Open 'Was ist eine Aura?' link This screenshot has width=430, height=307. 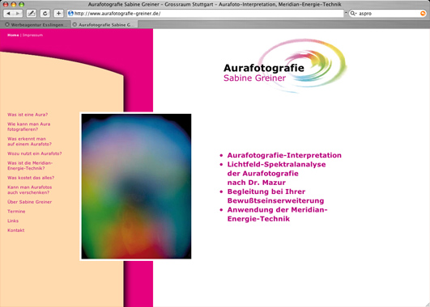pos(28,115)
